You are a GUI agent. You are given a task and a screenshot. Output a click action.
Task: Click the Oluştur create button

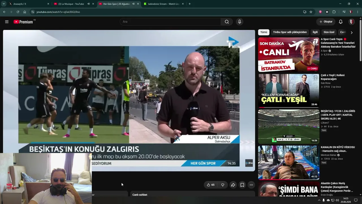click(326, 22)
